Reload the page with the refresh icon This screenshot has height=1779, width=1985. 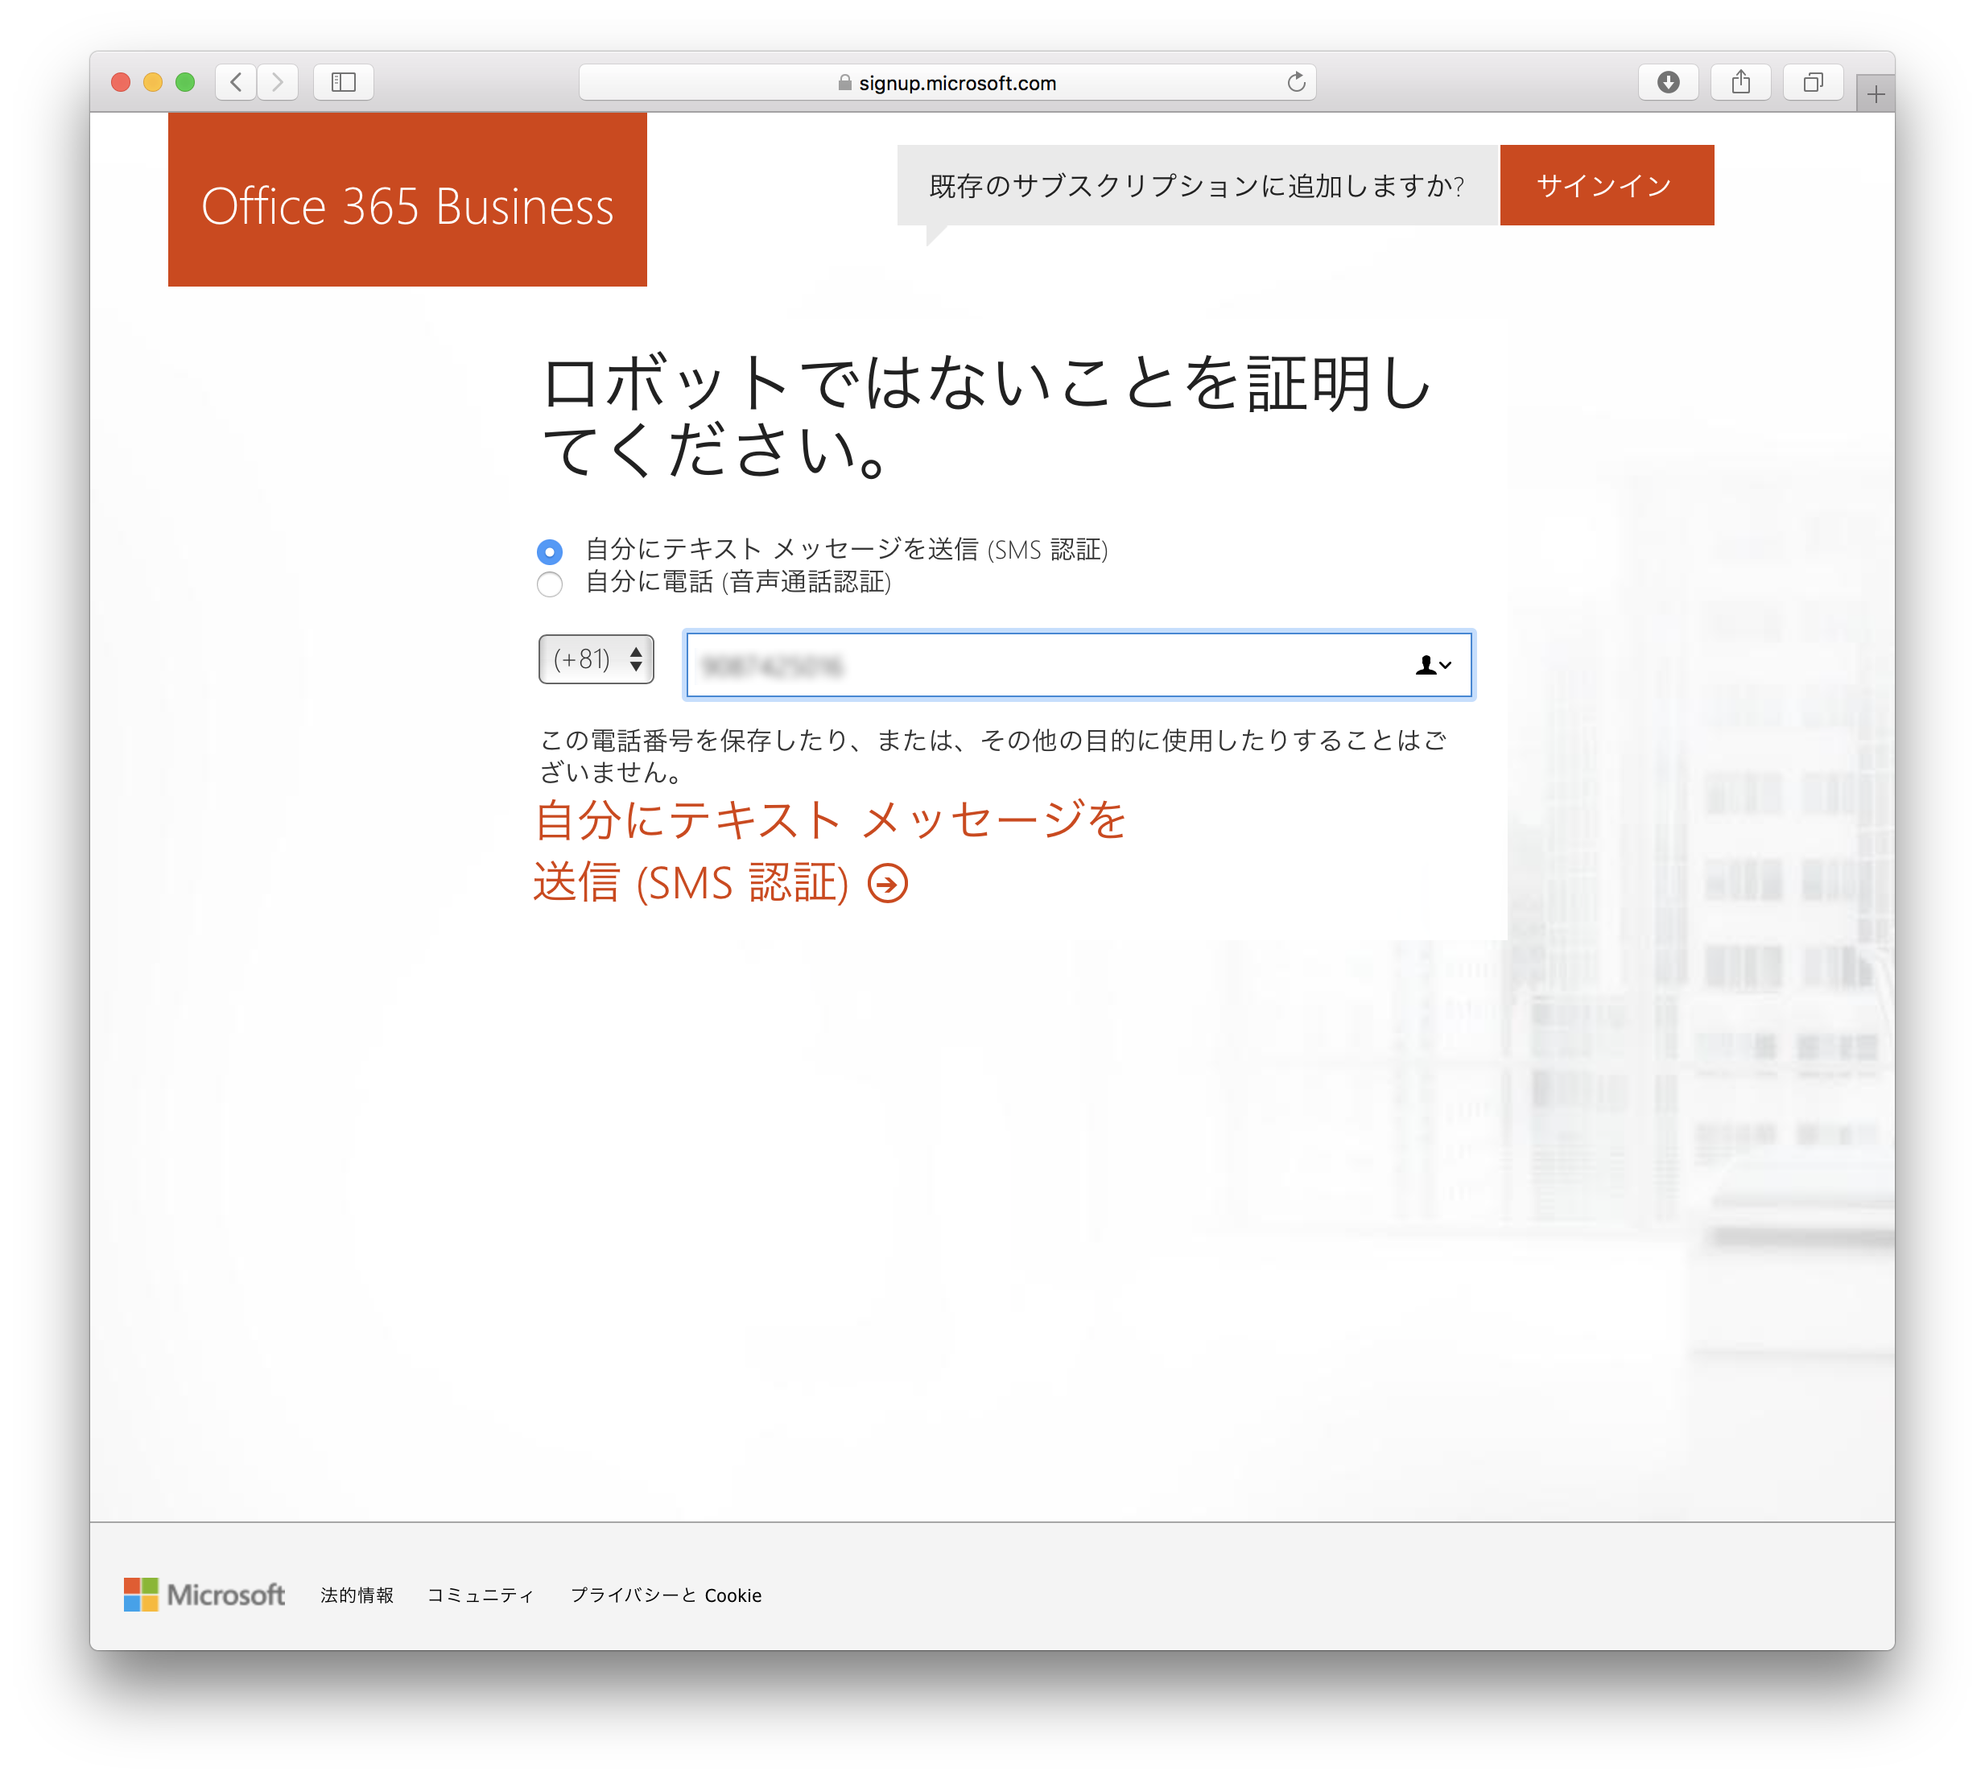point(1296,82)
